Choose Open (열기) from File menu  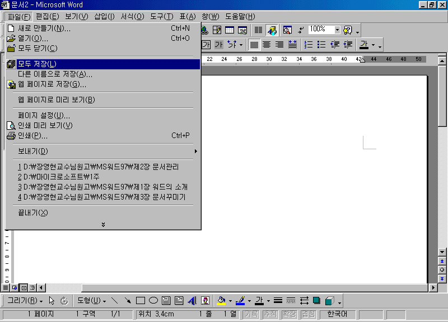[x=103, y=38]
